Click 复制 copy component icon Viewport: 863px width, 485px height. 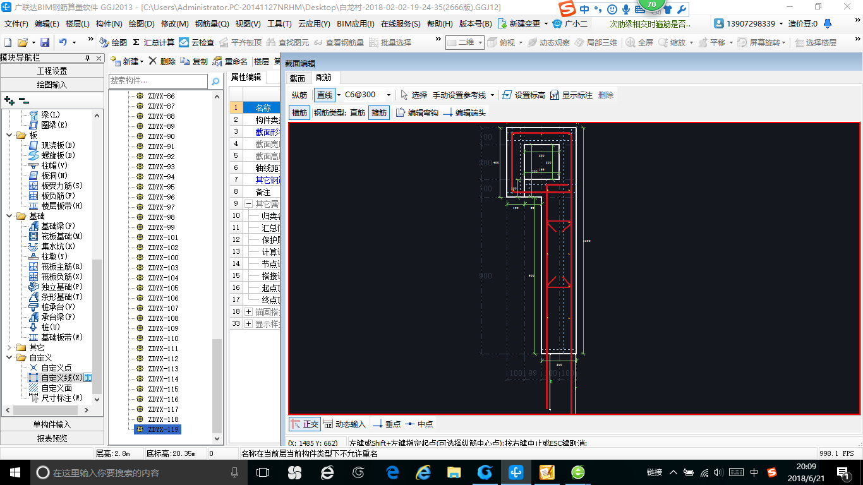coord(194,61)
